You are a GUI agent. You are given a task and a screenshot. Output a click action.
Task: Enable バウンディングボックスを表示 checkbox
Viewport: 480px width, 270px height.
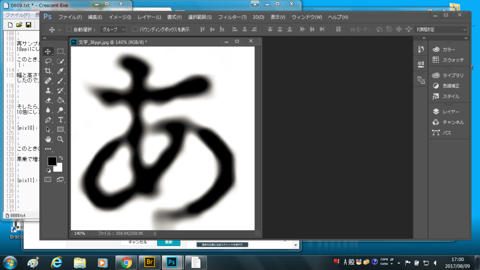[135, 30]
